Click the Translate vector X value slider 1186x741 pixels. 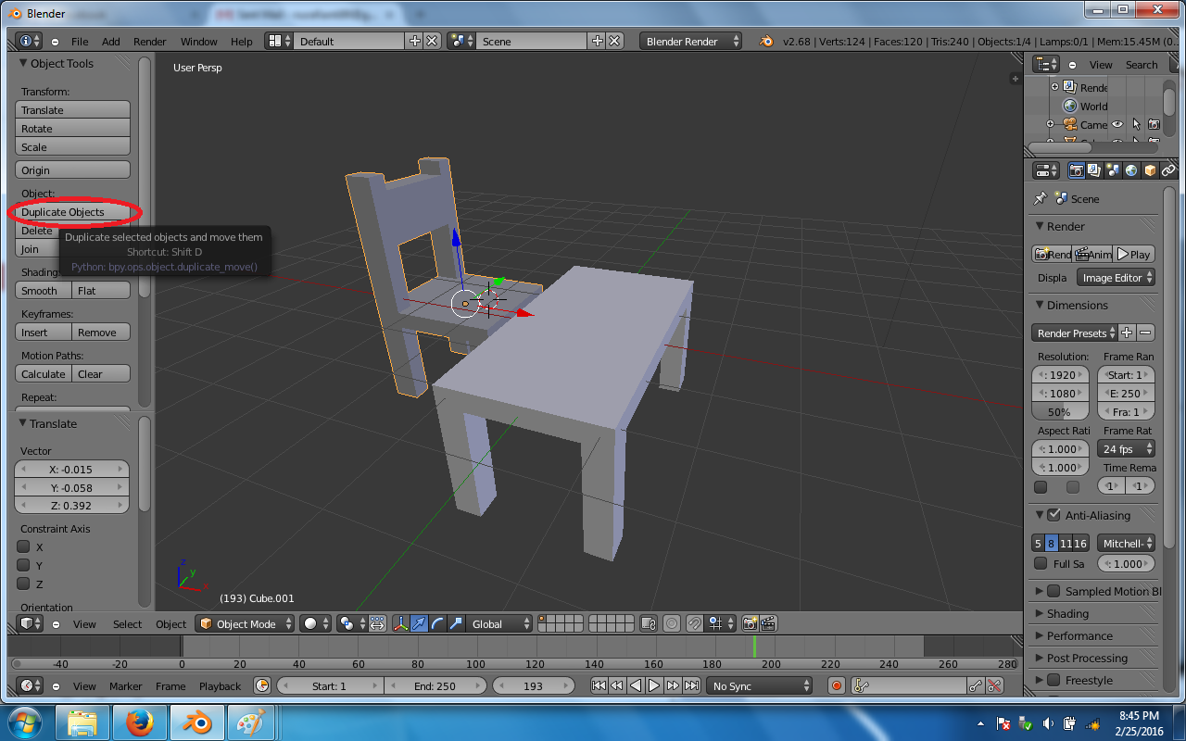click(72, 469)
